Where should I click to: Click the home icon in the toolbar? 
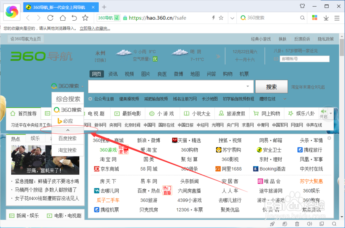(63, 18)
